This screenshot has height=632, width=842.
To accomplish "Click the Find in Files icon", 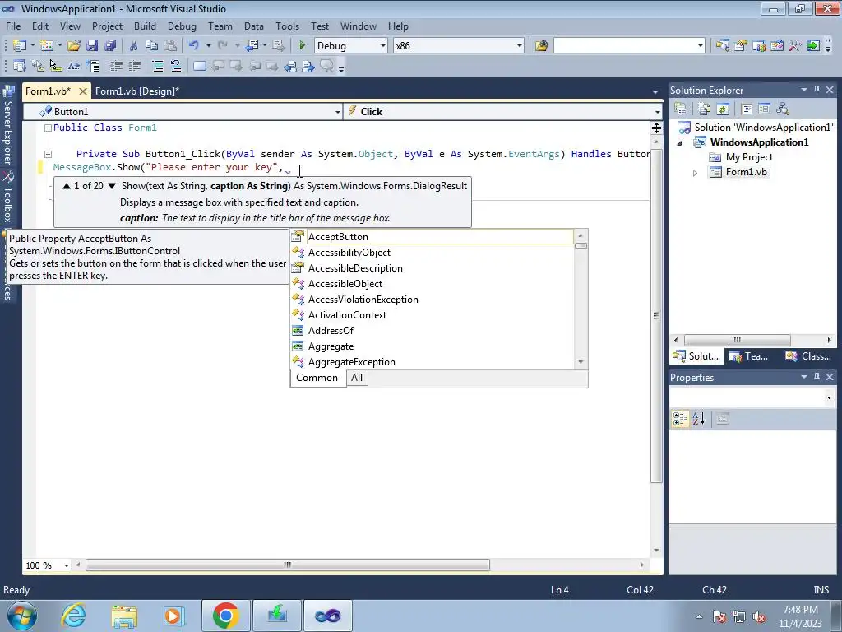I will 541,46.
